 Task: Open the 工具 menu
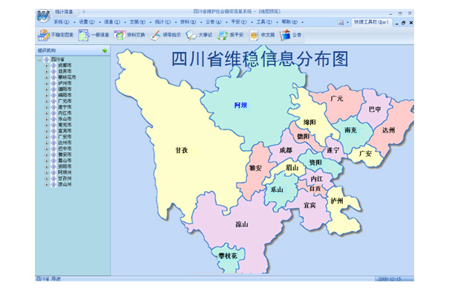(x=264, y=22)
